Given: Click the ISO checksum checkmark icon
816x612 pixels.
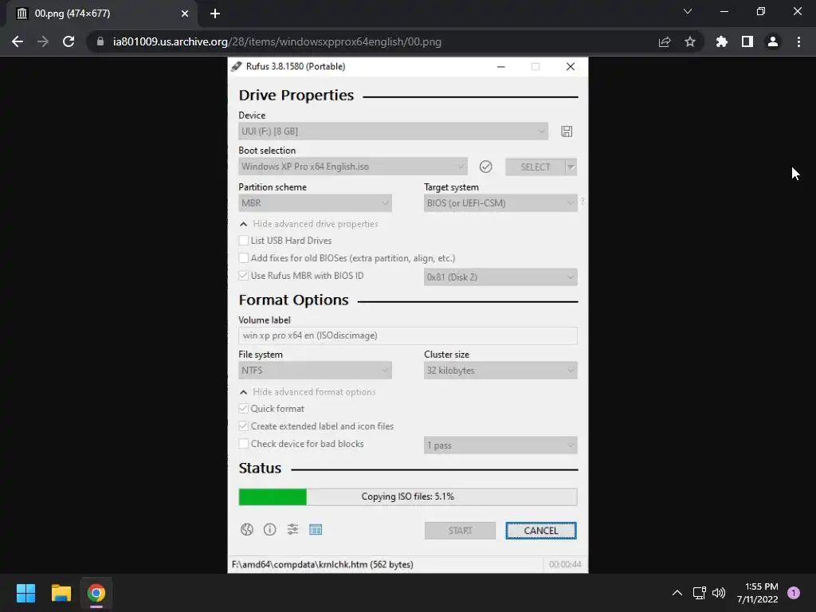Looking at the screenshot, I should tap(485, 167).
